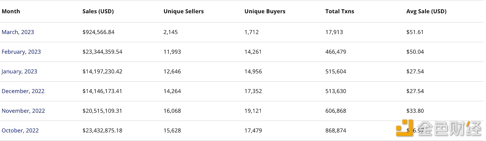486x141 pixels.
Task: Select the $51.61 average sale cell
Action: tap(415, 32)
